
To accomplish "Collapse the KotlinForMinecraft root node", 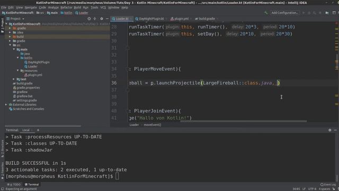I will [6, 24].
